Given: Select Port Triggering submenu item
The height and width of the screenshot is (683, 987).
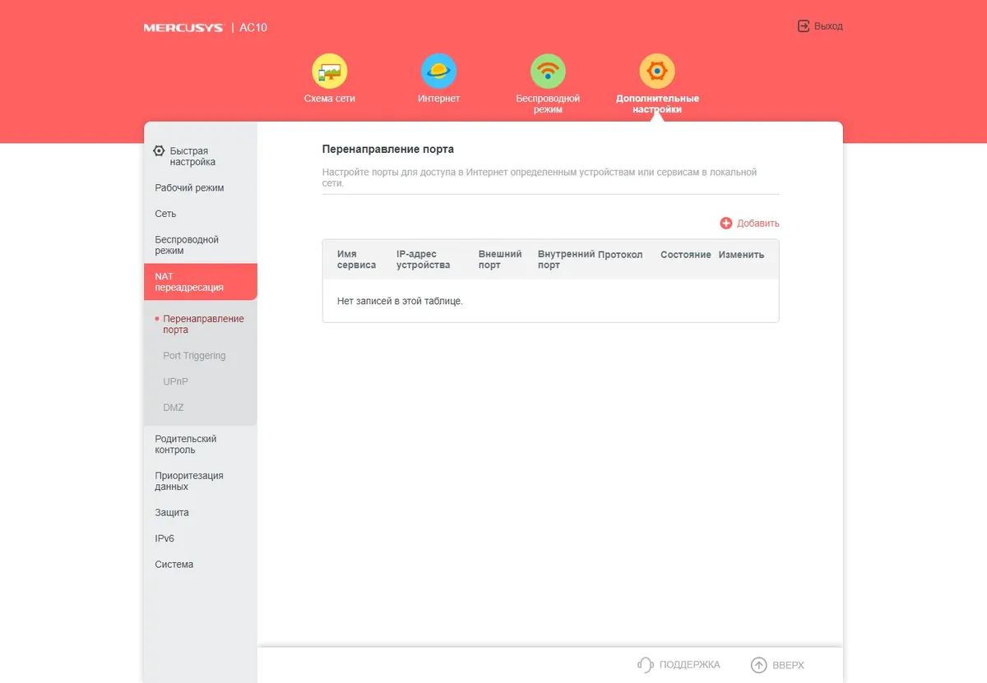Looking at the screenshot, I should tap(194, 356).
